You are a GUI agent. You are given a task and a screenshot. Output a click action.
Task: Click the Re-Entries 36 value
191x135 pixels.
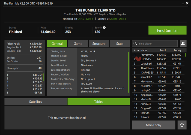point(40,61)
